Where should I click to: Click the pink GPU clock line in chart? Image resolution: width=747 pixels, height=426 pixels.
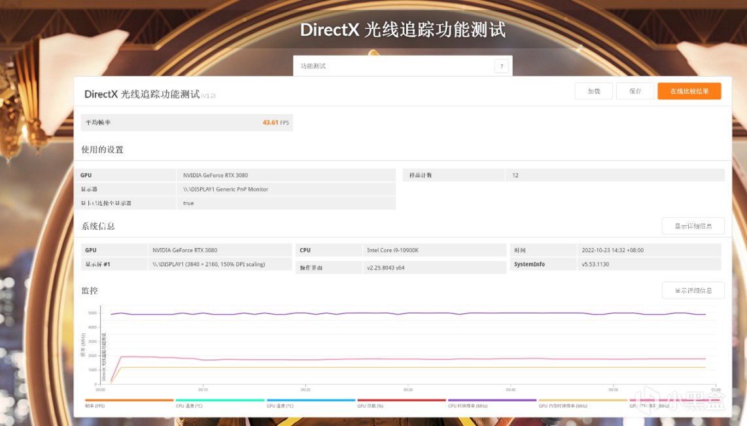coord(408,359)
